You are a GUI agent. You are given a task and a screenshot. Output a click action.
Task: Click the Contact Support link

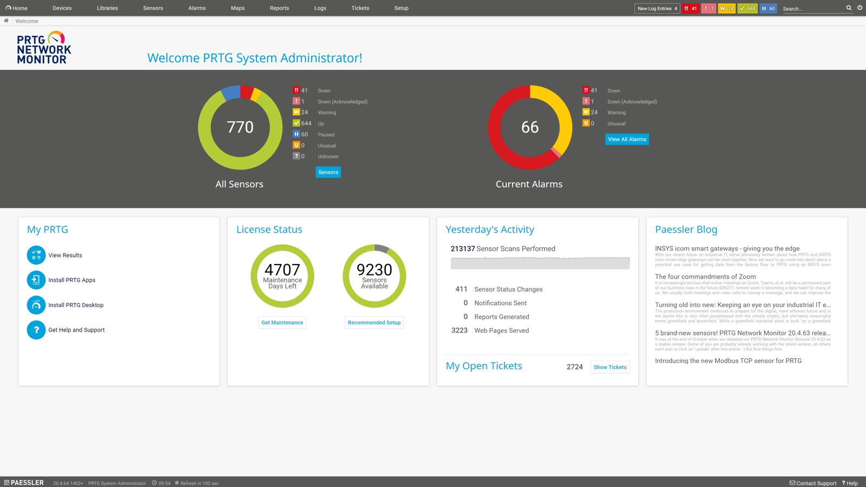(813, 483)
